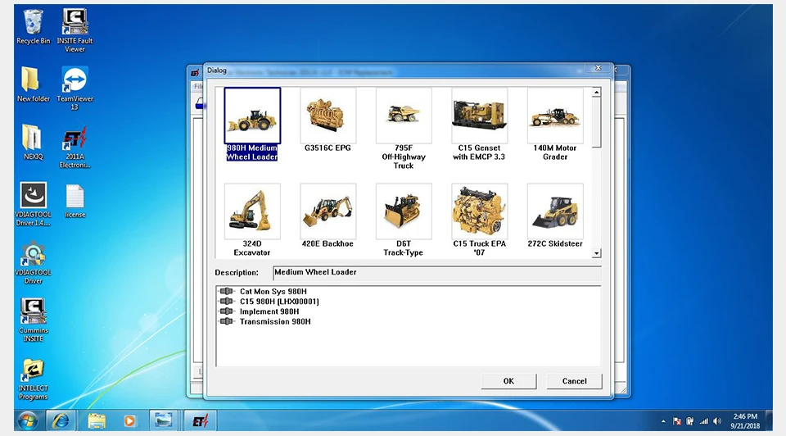The image size is (786, 436).
Task: Select the NEXIQ folder icon
Action: (33, 143)
